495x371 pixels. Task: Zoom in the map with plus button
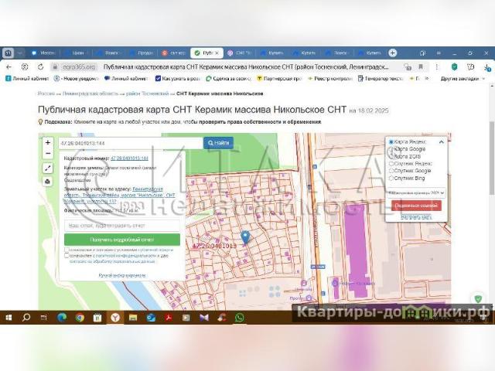pyautogui.click(x=48, y=143)
